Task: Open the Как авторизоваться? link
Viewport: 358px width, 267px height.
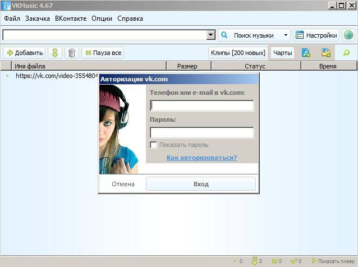Action: click(202, 158)
